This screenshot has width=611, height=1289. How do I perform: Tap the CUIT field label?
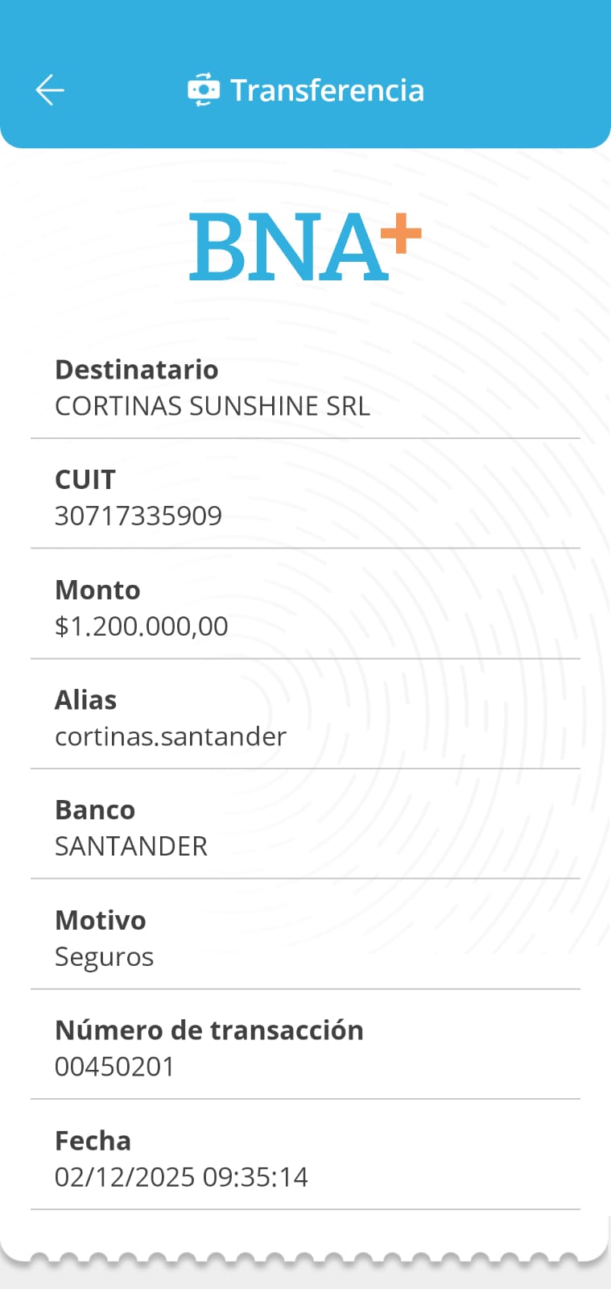tap(85, 479)
